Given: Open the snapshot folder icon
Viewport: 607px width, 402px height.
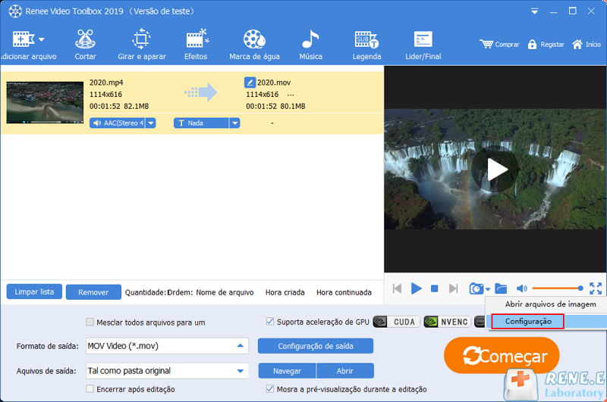Looking at the screenshot, I should point(501,288).
